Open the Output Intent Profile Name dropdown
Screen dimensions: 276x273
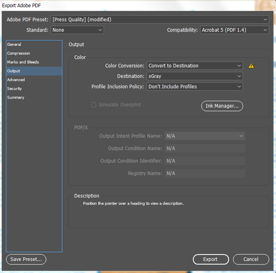tap(205, 136)
